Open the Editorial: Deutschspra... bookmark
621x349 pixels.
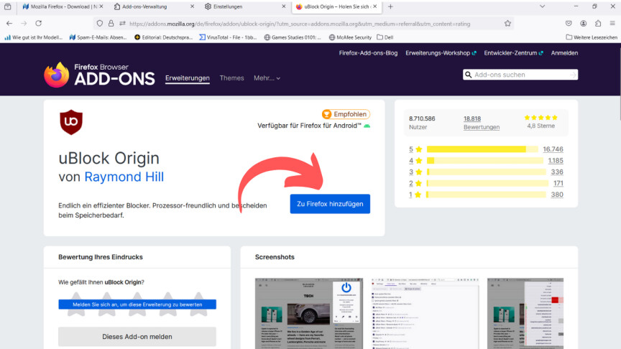click(164, 37)
